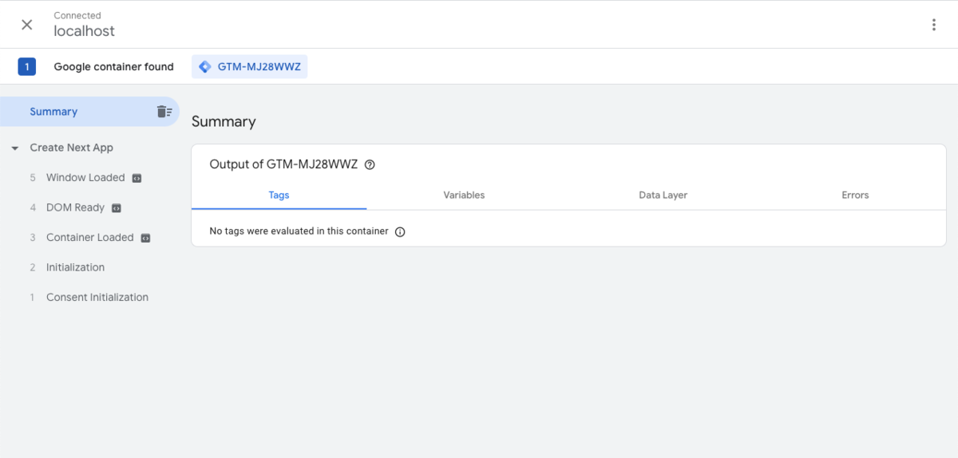
Task: Click the GTM-MJ28WWZ container chip
Action: (x=249, y=67)
